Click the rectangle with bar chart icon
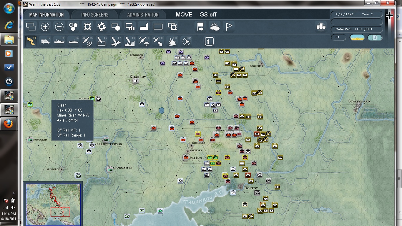 pos(130,27)
